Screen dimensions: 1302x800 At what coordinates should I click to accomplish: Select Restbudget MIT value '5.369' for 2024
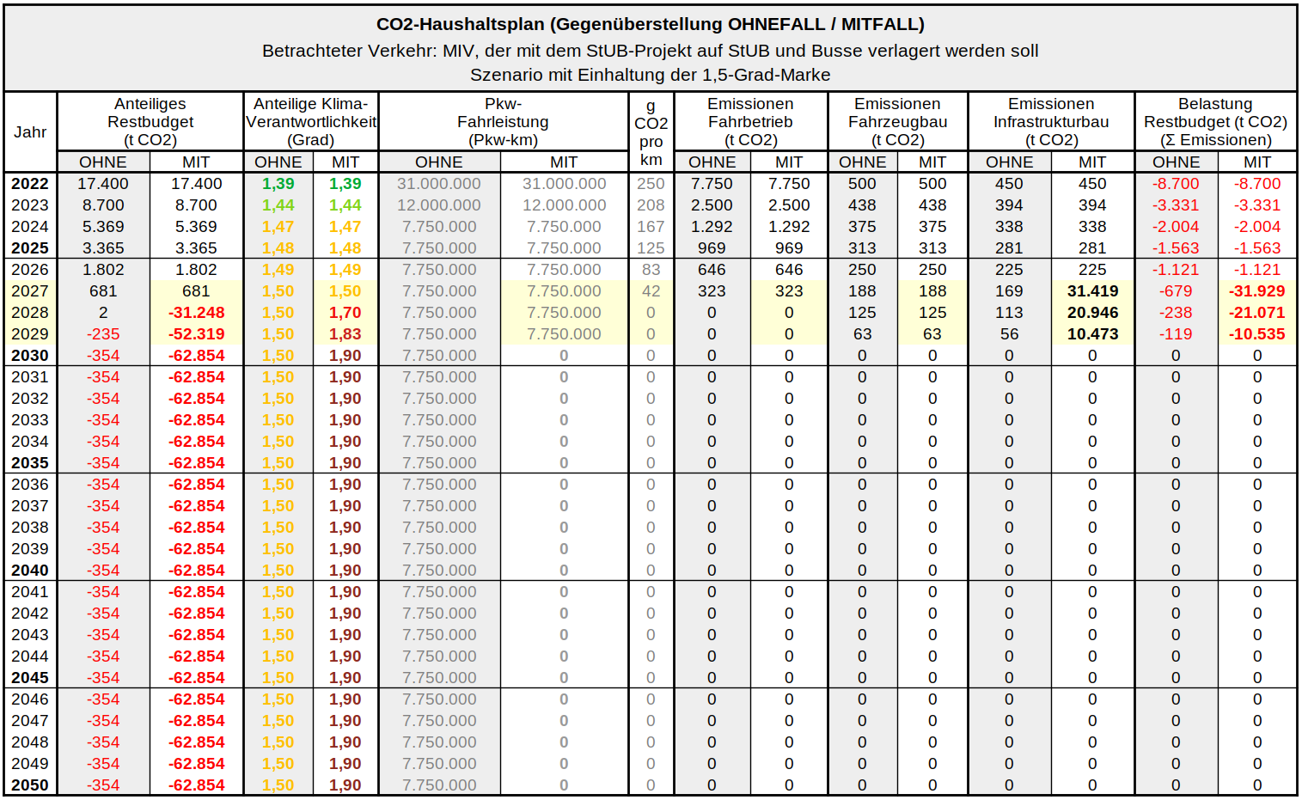196,227
